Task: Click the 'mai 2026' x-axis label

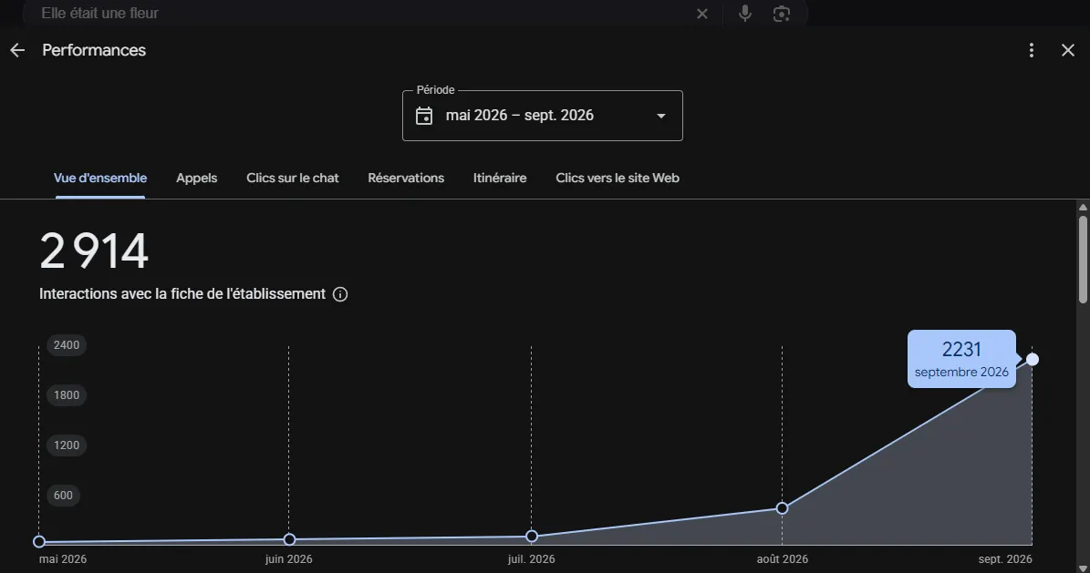Action: (x=63, y=559)
